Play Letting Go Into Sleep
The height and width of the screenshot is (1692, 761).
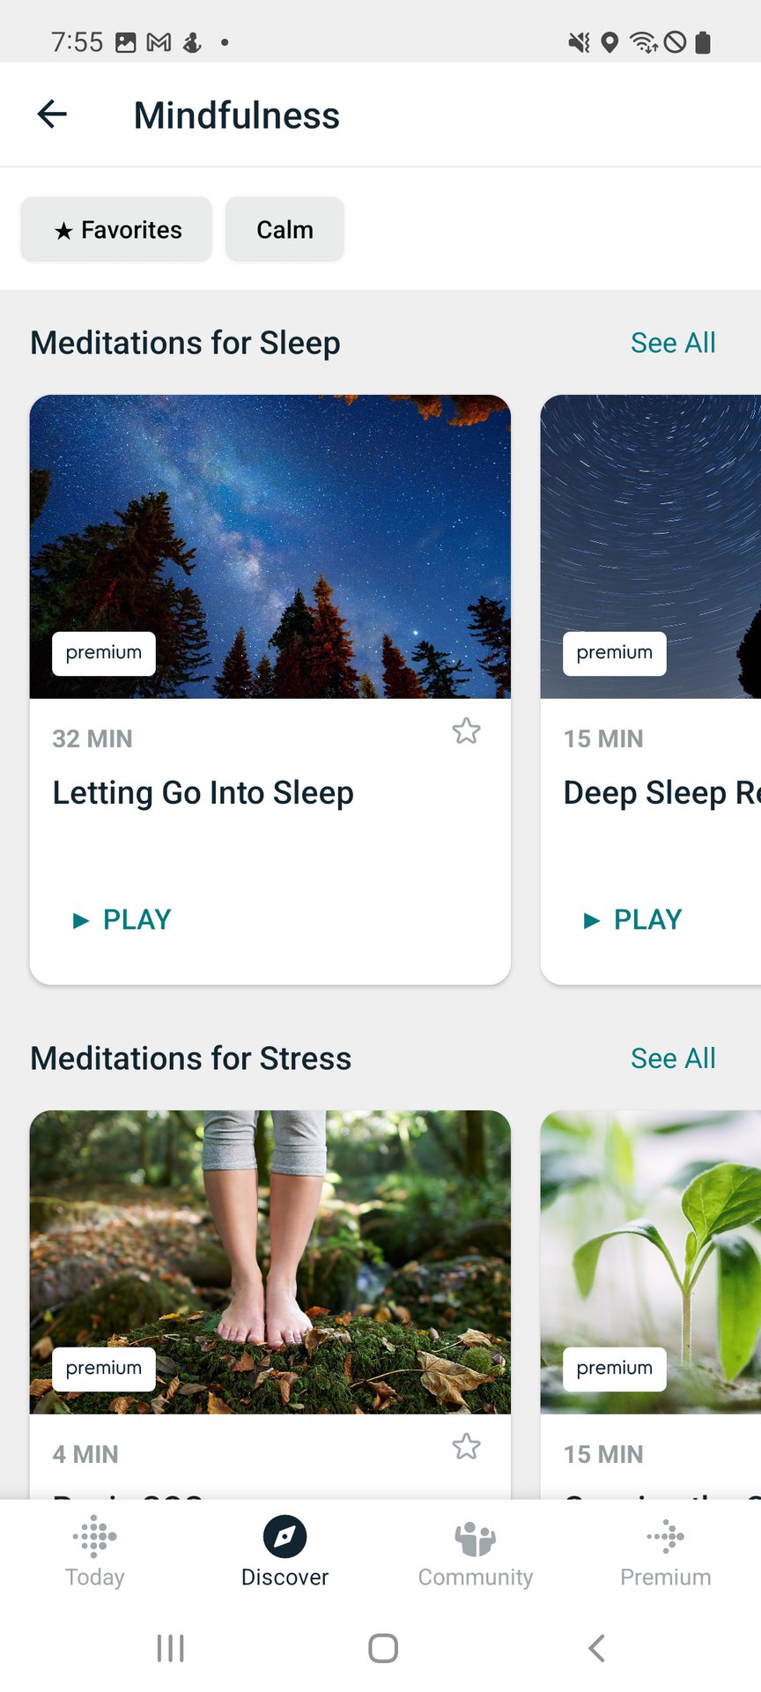[x=122, y=920]
